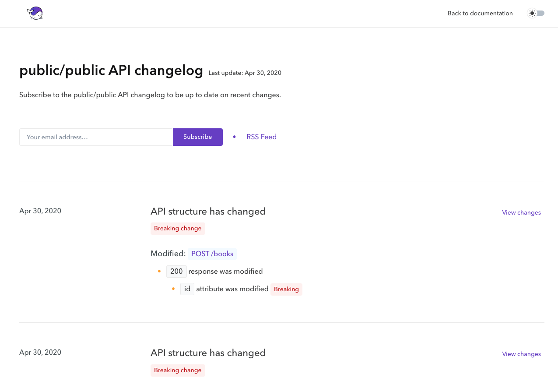Image resolution: width=558 pixels, height=381 pixels.
Task: Click the first entry's Apr 30, 2020 date
Action: pos(40,211)
